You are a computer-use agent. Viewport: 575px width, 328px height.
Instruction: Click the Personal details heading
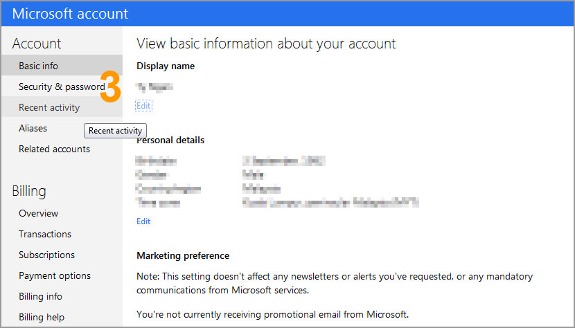(x=170, y=140)
